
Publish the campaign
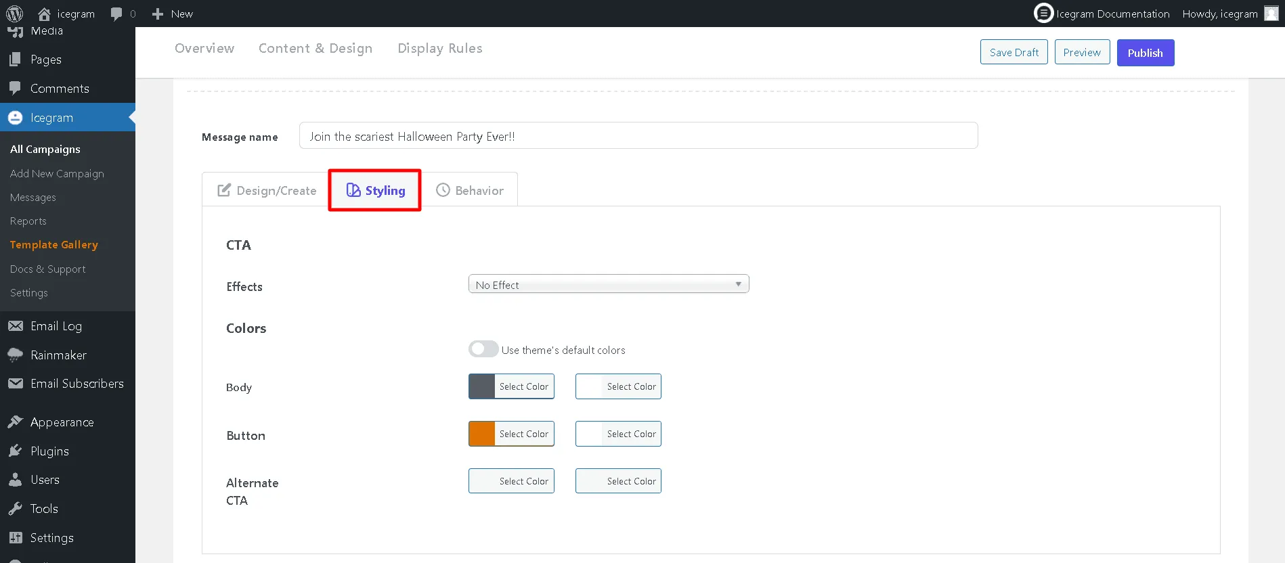coord(1146,53)
